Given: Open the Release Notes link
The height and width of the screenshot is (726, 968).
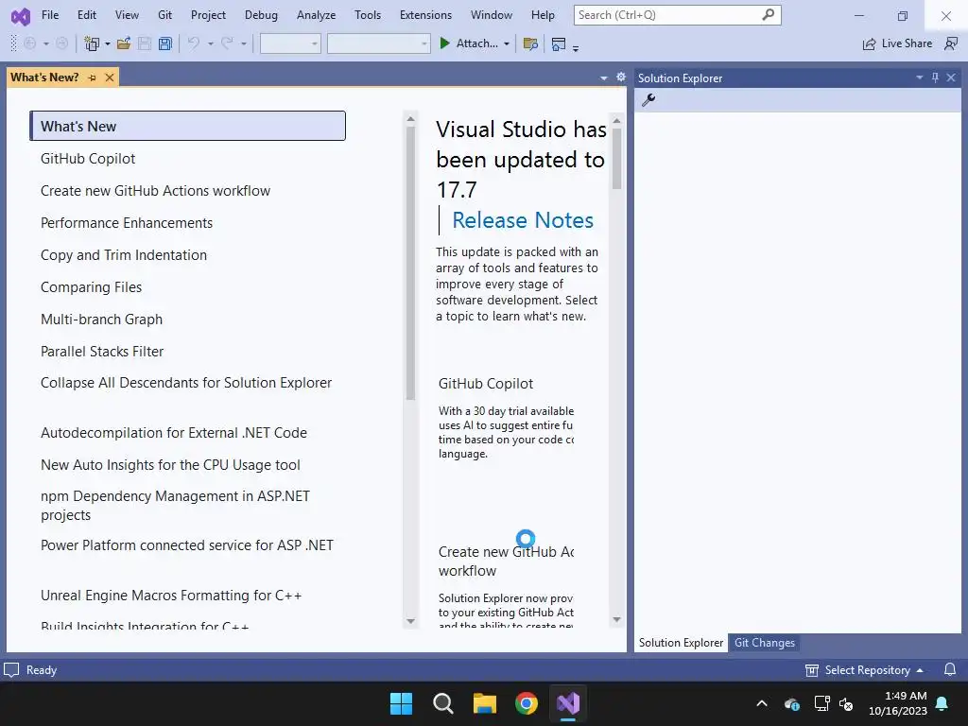Looking at the screenshot, I should click(x=523, y=220).
